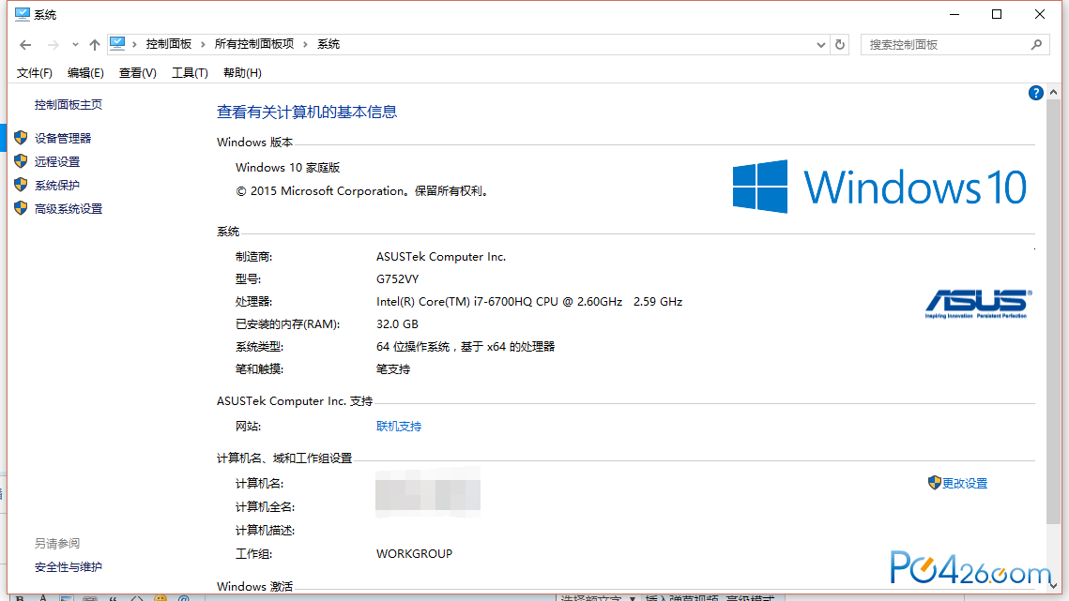Click the forward navigation arrow

[53, 45]
